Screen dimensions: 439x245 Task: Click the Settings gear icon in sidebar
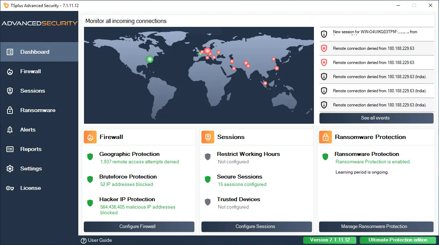pyautogui.click(x=10, y=169)
